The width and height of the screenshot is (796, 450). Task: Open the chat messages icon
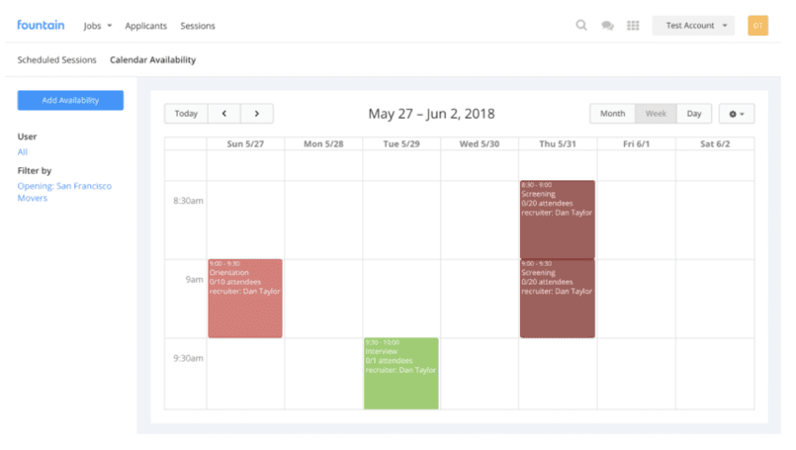(607, 26)
